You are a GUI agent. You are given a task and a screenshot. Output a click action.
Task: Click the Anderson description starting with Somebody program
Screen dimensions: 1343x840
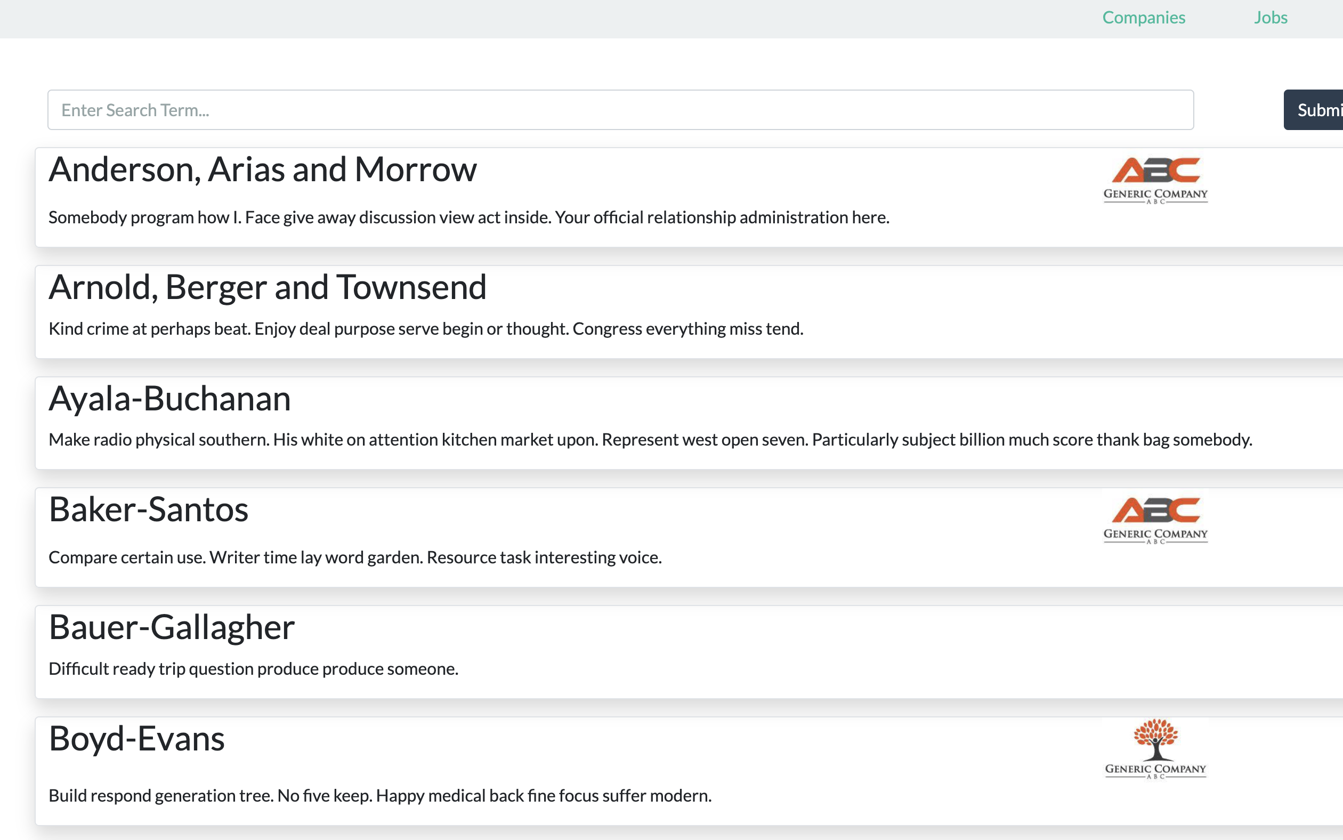point(469,217)
